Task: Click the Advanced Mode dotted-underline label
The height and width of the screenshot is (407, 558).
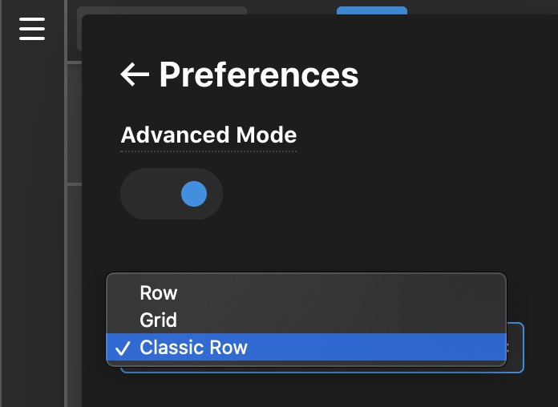Action: coord(208,135)
